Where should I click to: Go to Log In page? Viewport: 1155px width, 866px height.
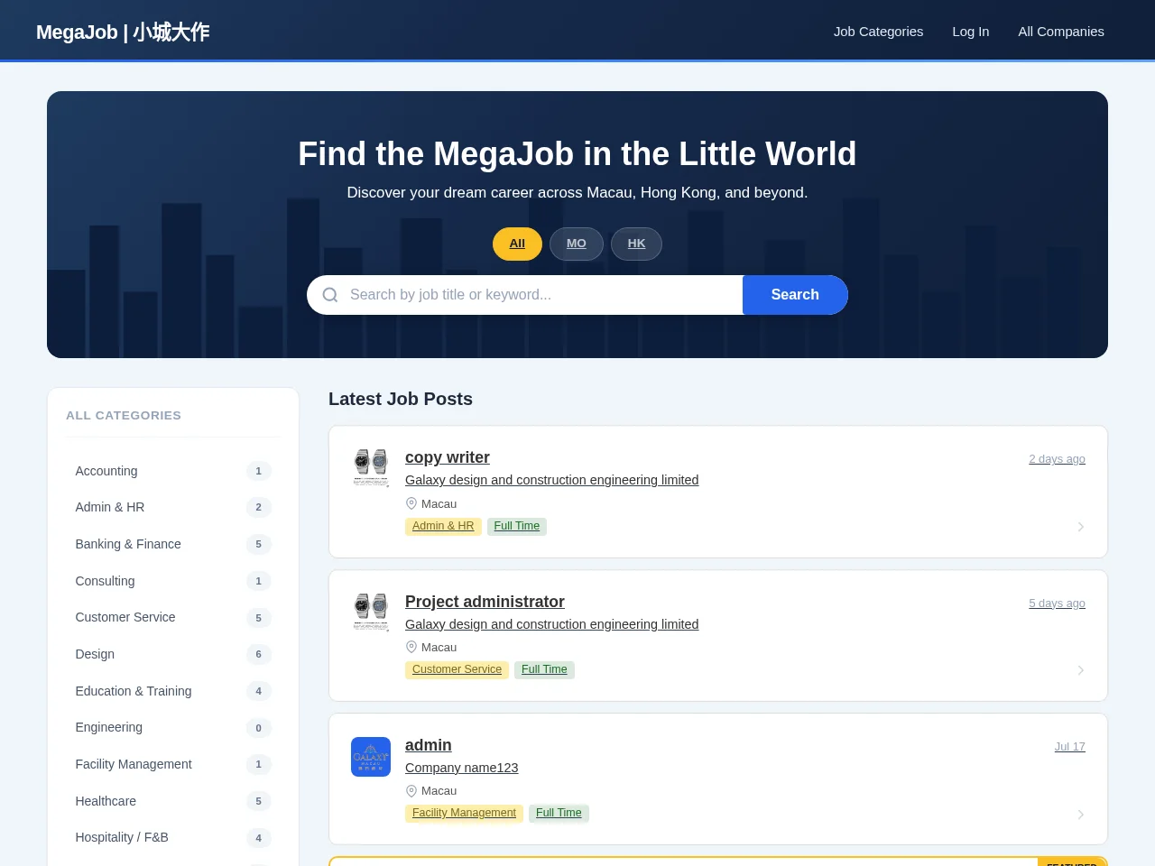971,32
